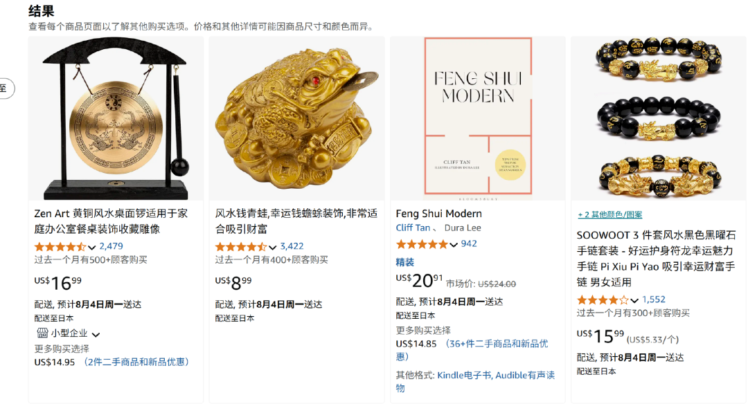Open the Feng Shui Modern book cover

click(478, 119)
